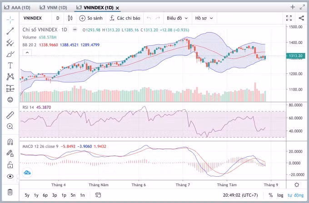This screenshot has height=203, width=309.
Task: Collapse the indicator legend chevron
Action: [x=27, y=53]
